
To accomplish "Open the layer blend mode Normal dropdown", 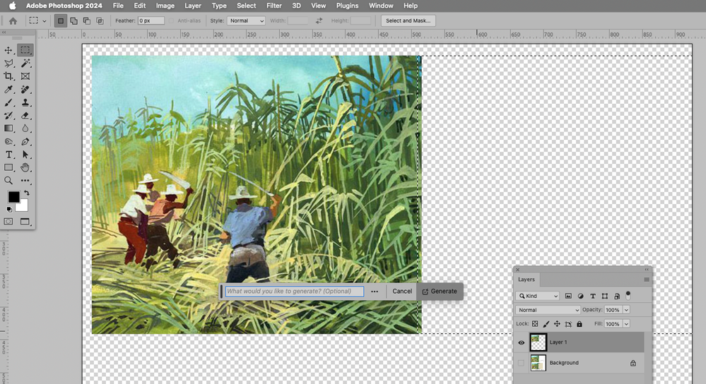I will (548, 310).
